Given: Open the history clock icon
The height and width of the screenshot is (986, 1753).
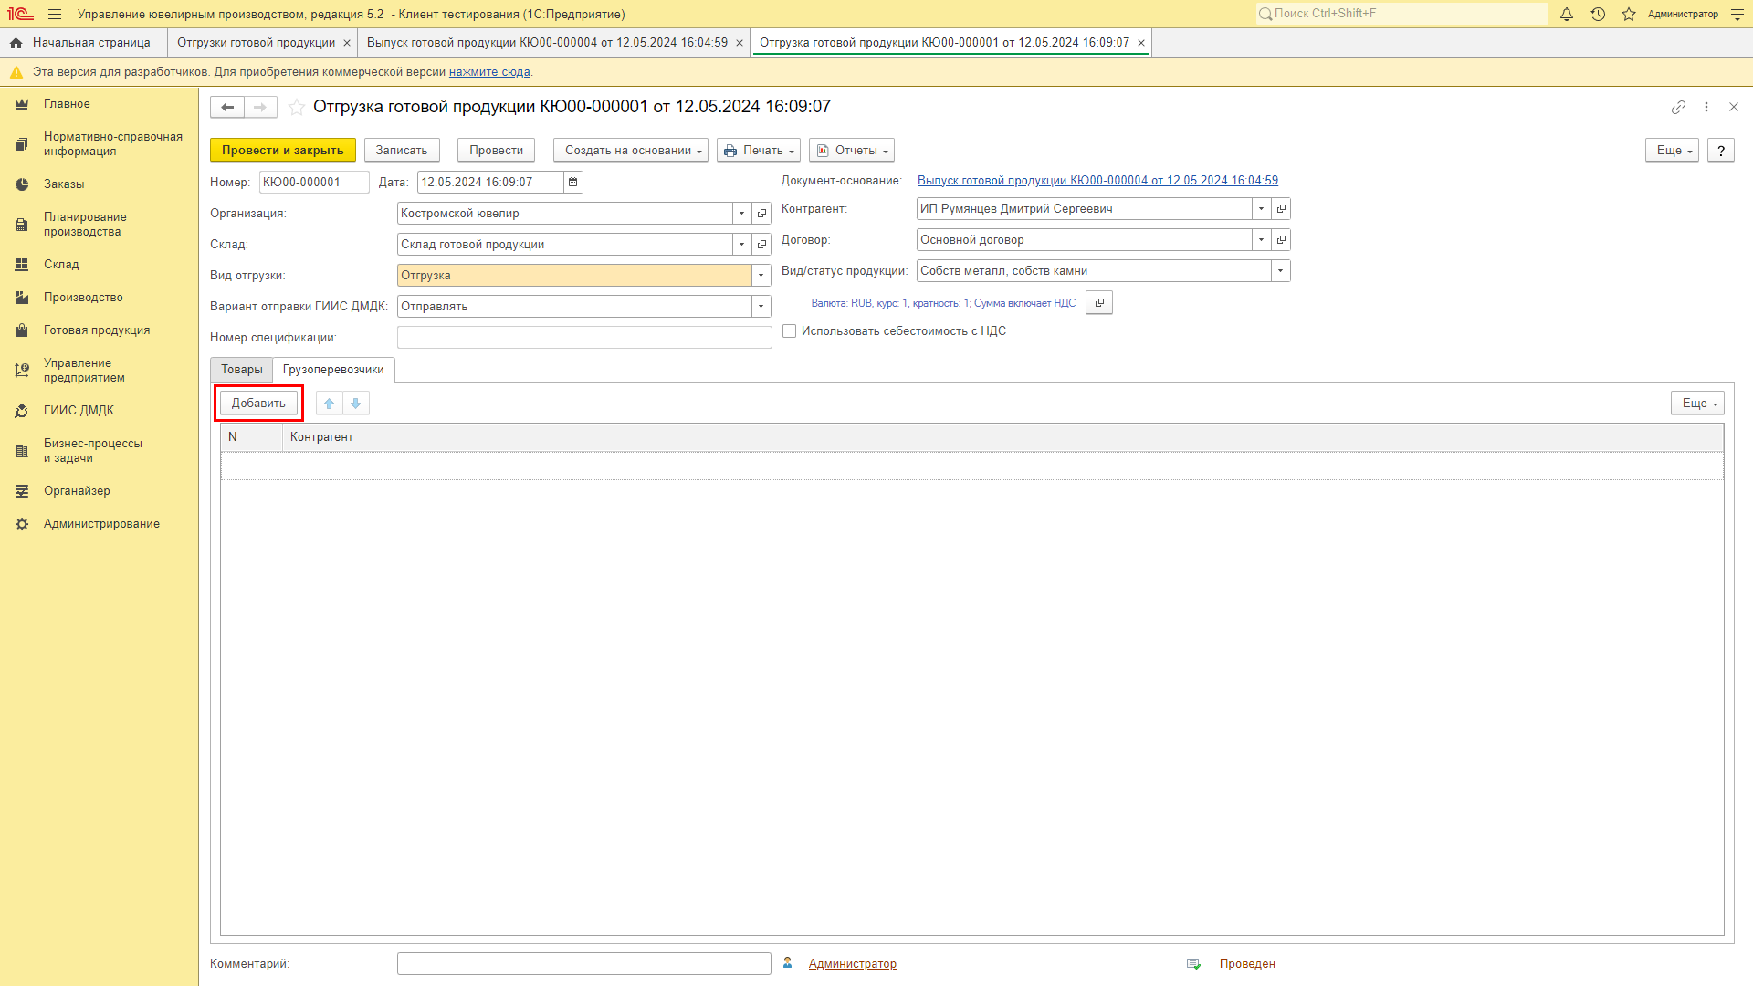Looking at the screenshot, I should coord(1598,14).
